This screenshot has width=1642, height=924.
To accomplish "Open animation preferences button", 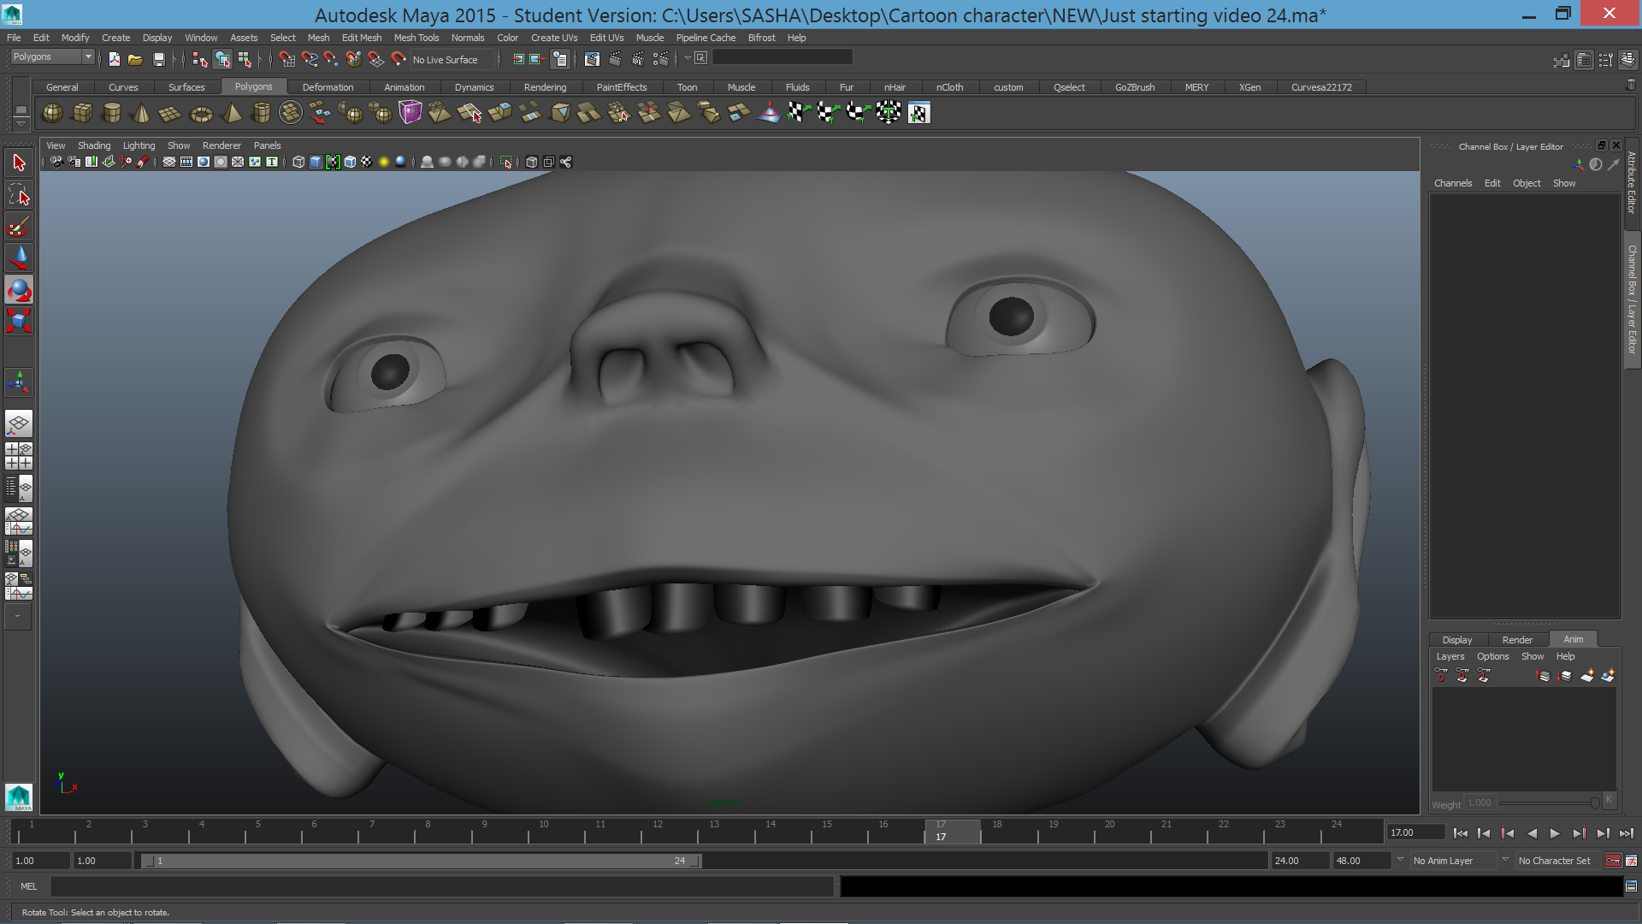I will point(1632,861).
